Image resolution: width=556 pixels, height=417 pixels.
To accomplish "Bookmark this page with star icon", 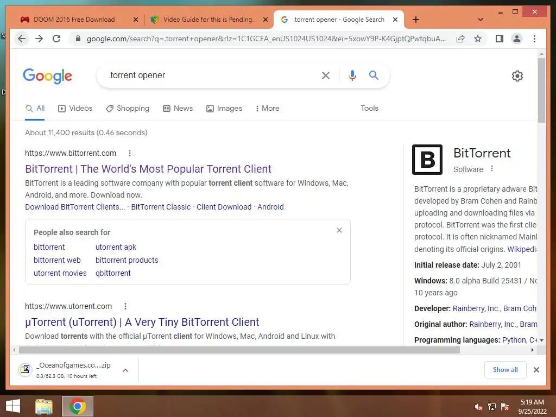I will click(x=478, y=39).
